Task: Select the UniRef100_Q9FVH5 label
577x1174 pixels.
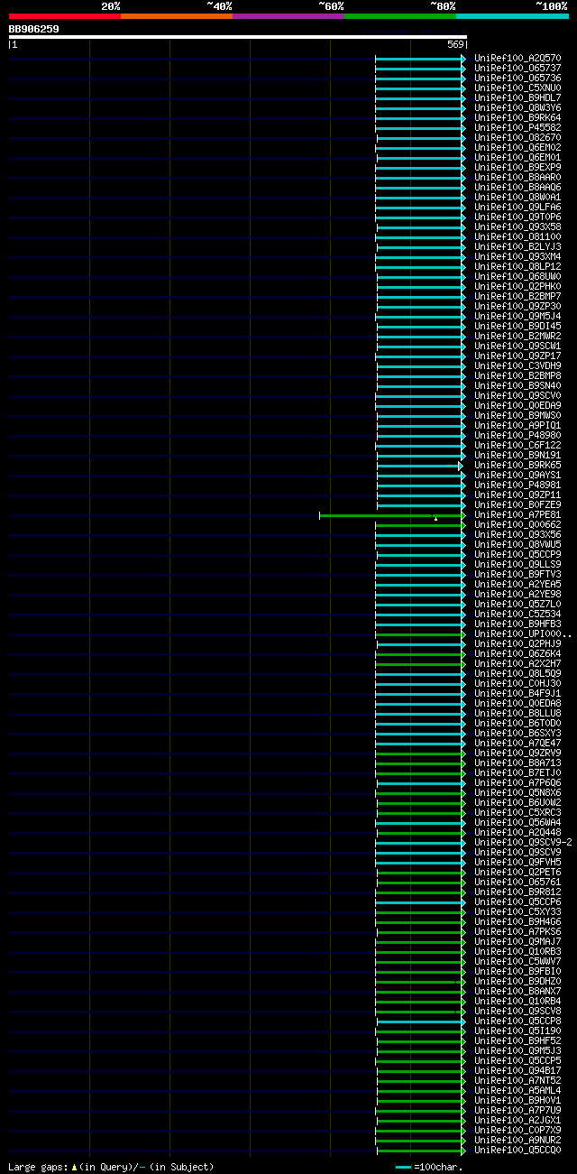Action: (x=517, y=862)
